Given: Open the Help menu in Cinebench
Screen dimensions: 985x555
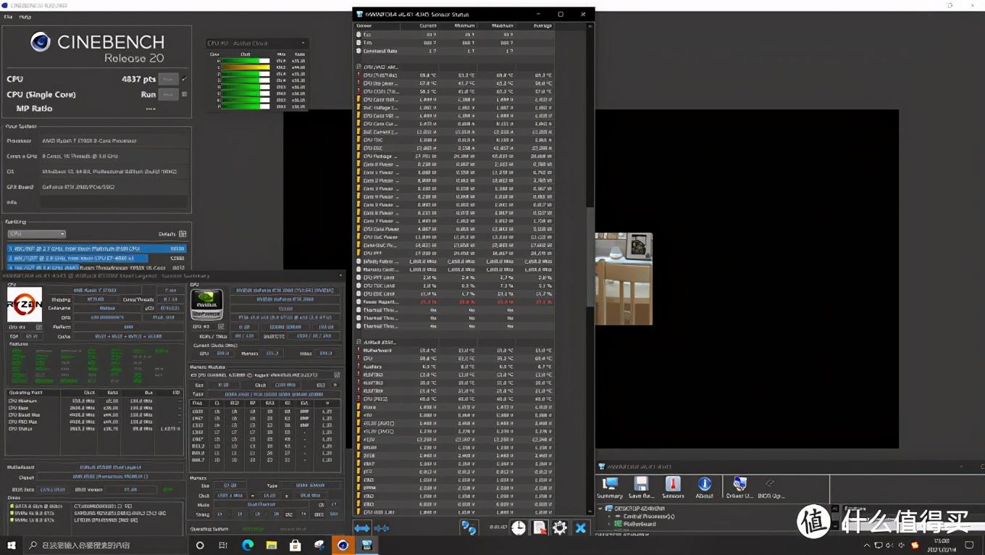Looking at the screenshot, I should [x=25, y=17].
